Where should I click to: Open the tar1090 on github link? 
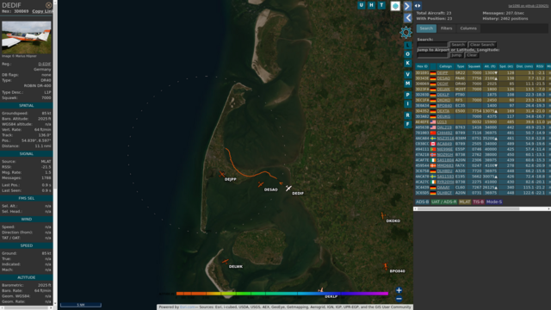528,6
